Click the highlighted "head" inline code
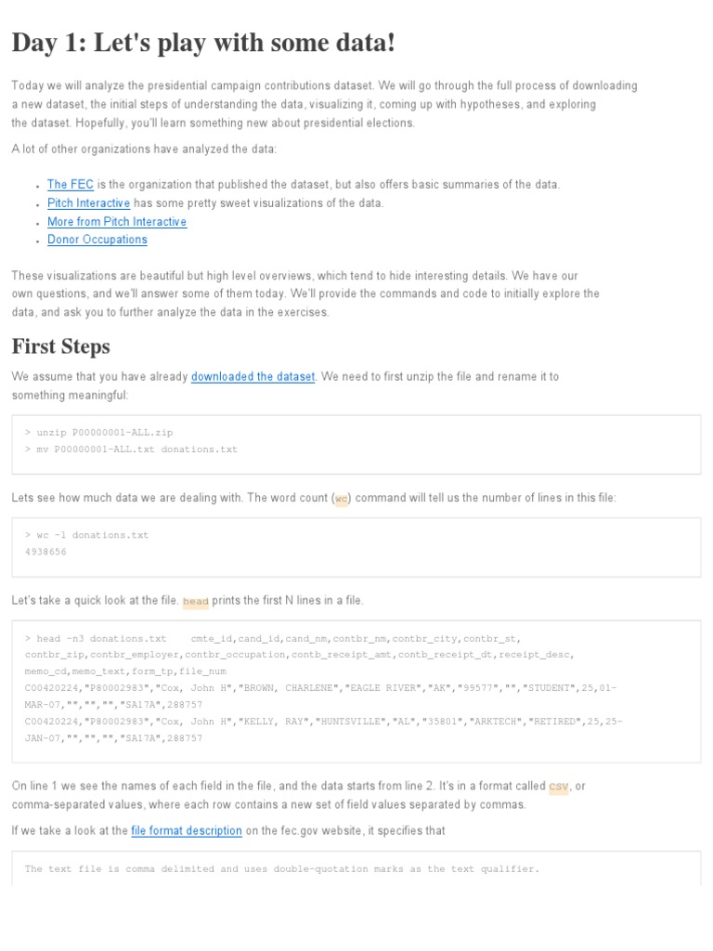The height and width of the screenshot is (951, 713). tap(196, 602)
